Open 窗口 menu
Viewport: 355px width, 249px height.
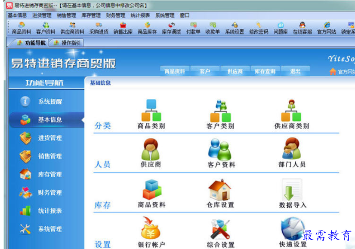pos(185,15)
